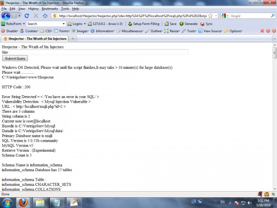Open Setup Form Filling in RoboForm toolbar

click(144, 24)
